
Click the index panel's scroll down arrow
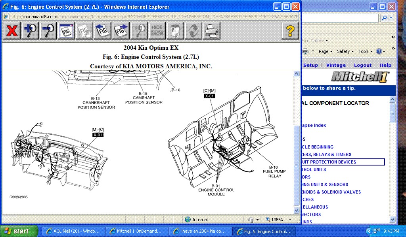(393, 220)
